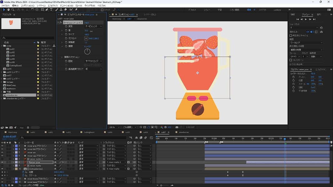Image resolution: width=333 pixels, height=187 pixels.
Task: Check the 再生前にキャッシュ option
Action: [291, 36]
